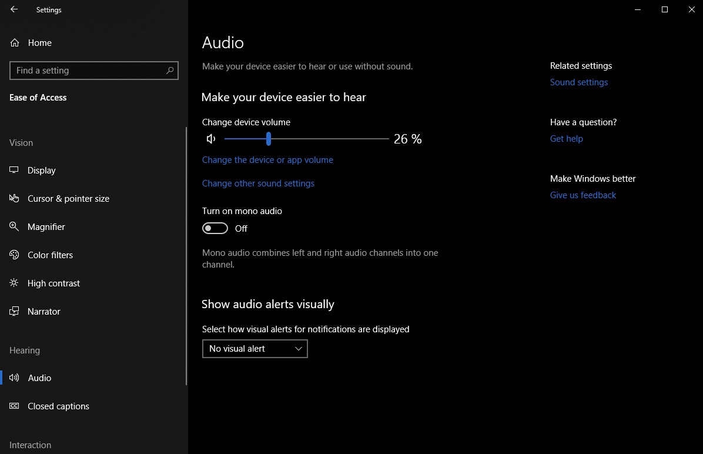Screen dimensions: 703x454
Task: Click the Closed captions CC icon
Action: tap(14, 406)
